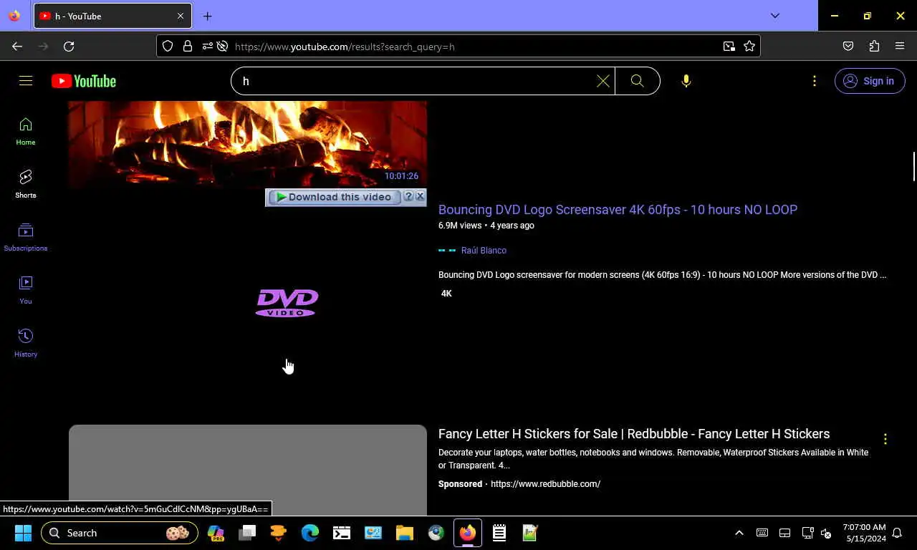Open the notifications bell in the tray
This screenshot has width=917, height=550.
(x=896, y=534)
